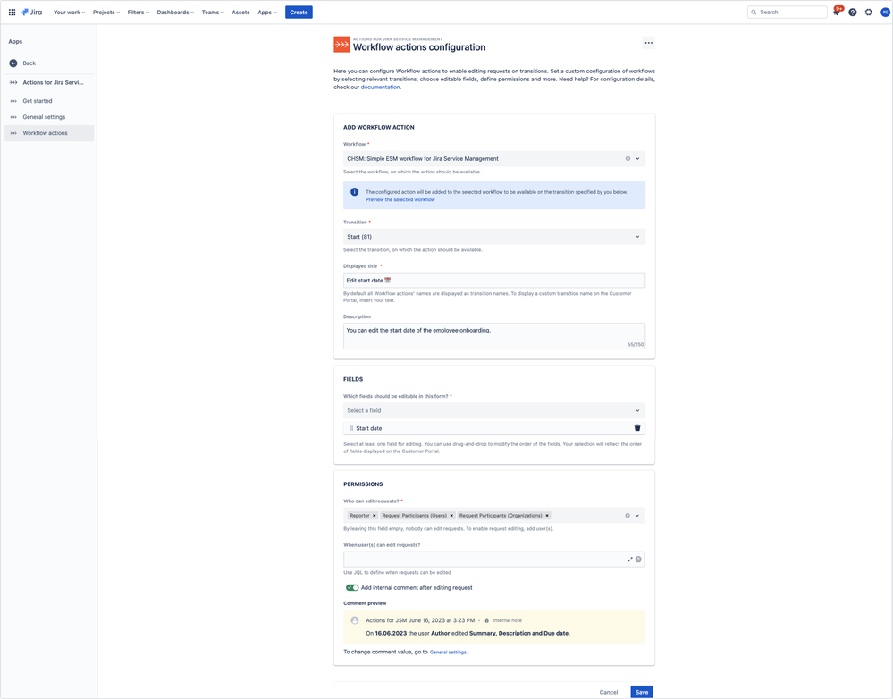Click the Internal note lock icon
Viewport: 893px width, 699px height.
486,620
